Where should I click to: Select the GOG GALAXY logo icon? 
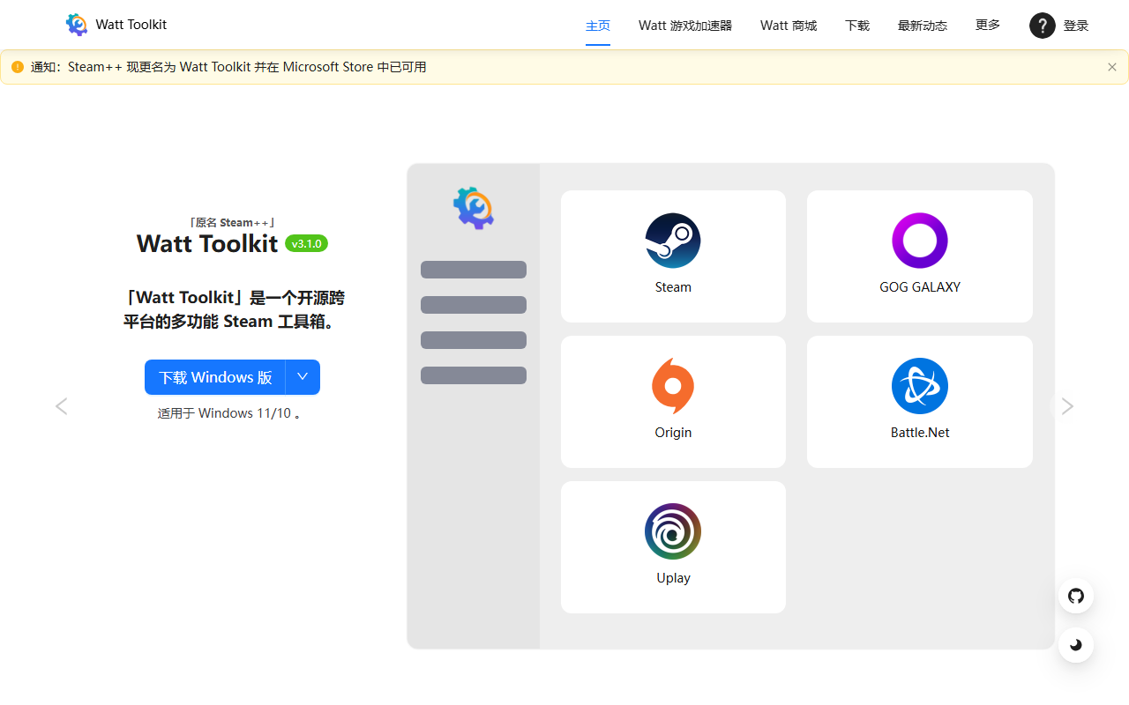pos(920,241)
